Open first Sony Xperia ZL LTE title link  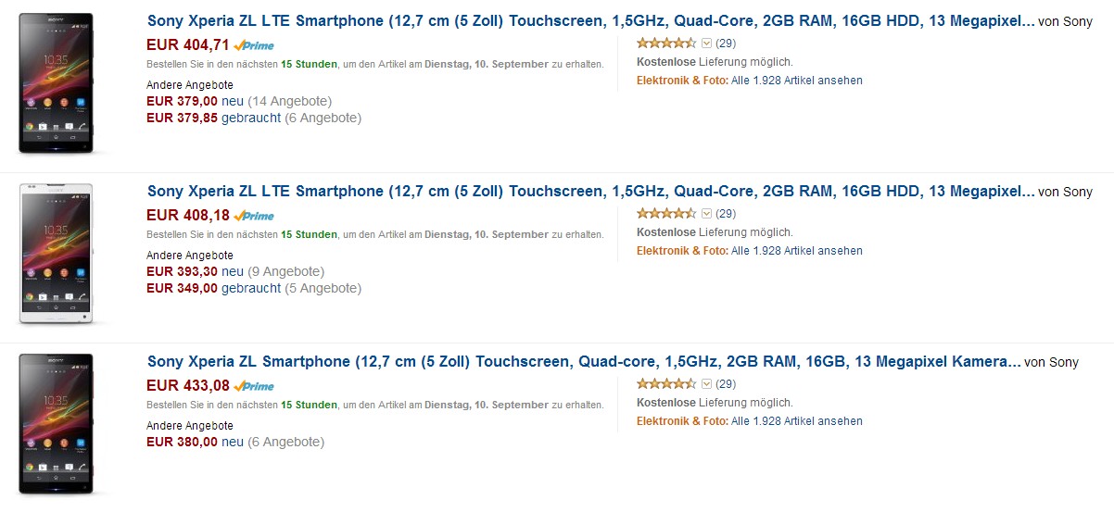pyautogui.click(x=590, y=20)
